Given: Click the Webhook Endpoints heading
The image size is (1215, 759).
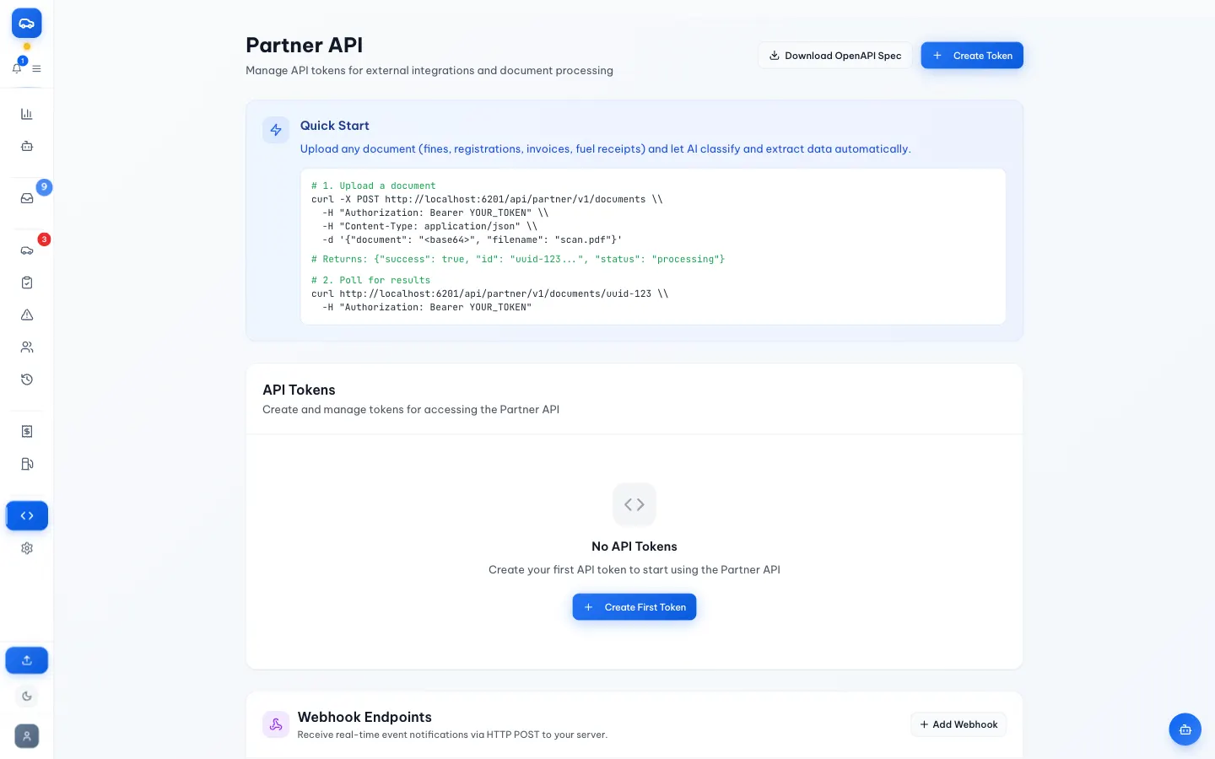Looking at the screenshot, I should (364, 717).
